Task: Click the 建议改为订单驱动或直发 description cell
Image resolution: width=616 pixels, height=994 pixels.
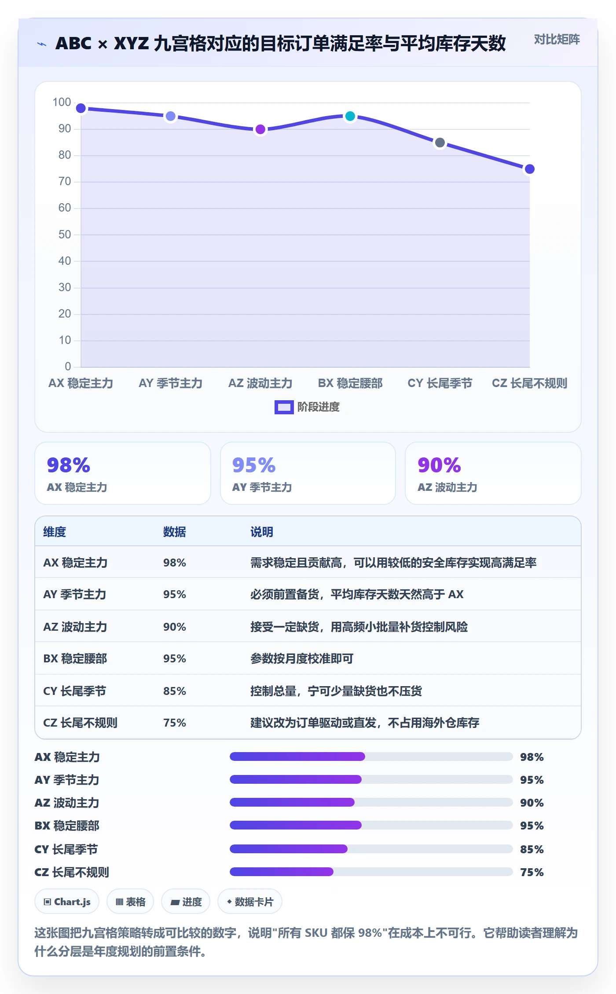Action: tap(365, 723)
